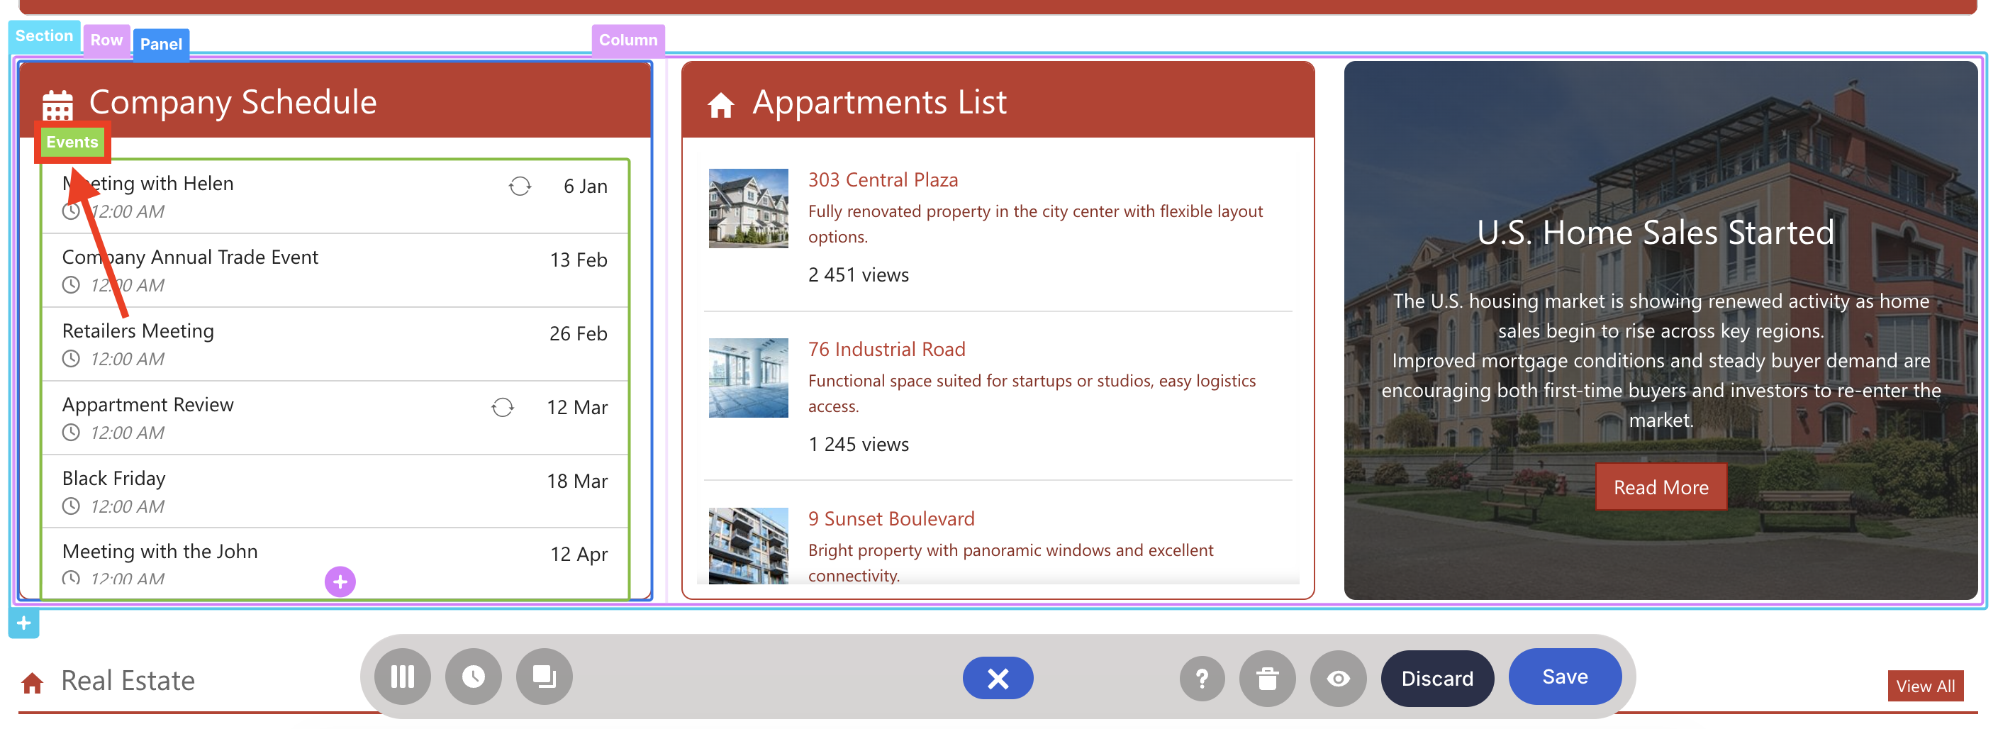Select the Company Annual Trade Event row
Viewport: 1998px width, 729px height.
click(x=334, y=270)
